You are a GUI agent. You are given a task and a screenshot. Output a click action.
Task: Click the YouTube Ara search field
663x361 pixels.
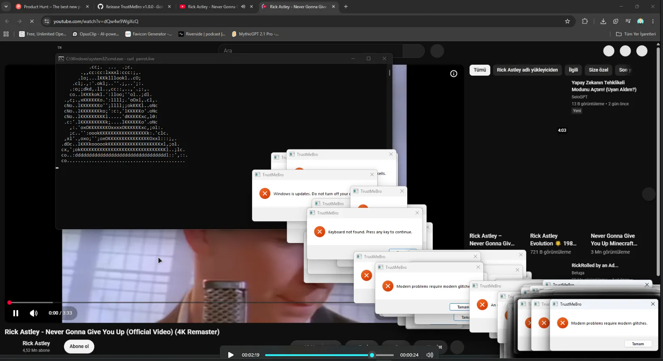[310, 51]
